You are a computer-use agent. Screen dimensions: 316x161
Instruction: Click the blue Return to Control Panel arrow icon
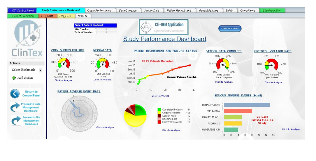click(15, 94)
